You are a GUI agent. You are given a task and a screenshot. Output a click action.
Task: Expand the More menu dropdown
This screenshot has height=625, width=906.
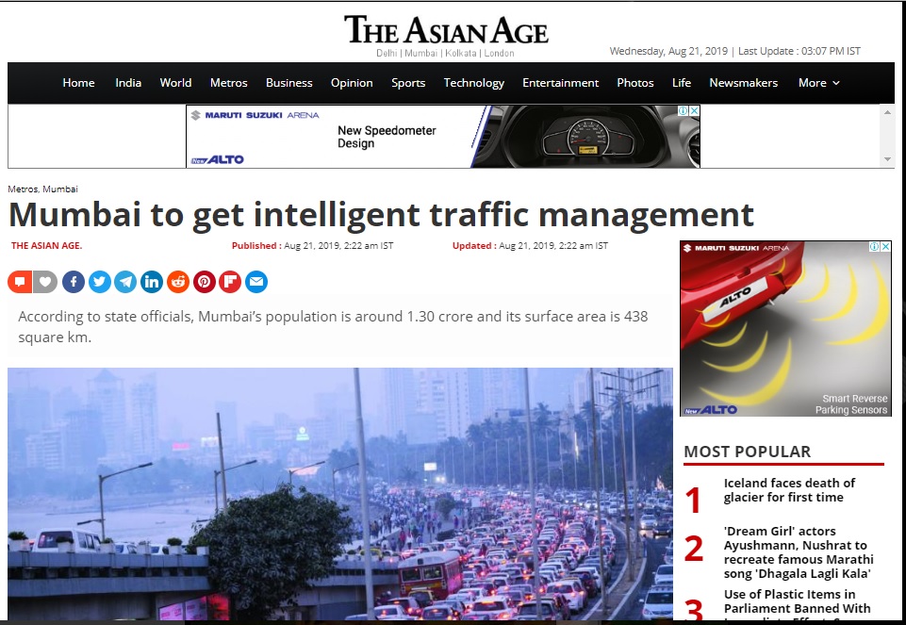(818, 83)
